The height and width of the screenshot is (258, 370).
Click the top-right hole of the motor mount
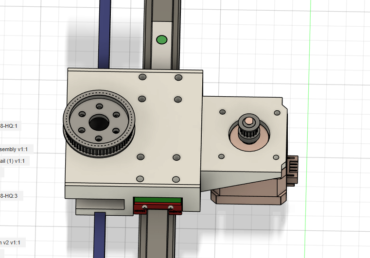(x=277, y=112)
